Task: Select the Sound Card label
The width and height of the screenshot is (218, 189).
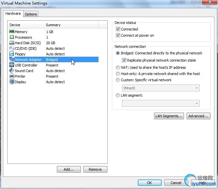Action: tap(24, 71)
